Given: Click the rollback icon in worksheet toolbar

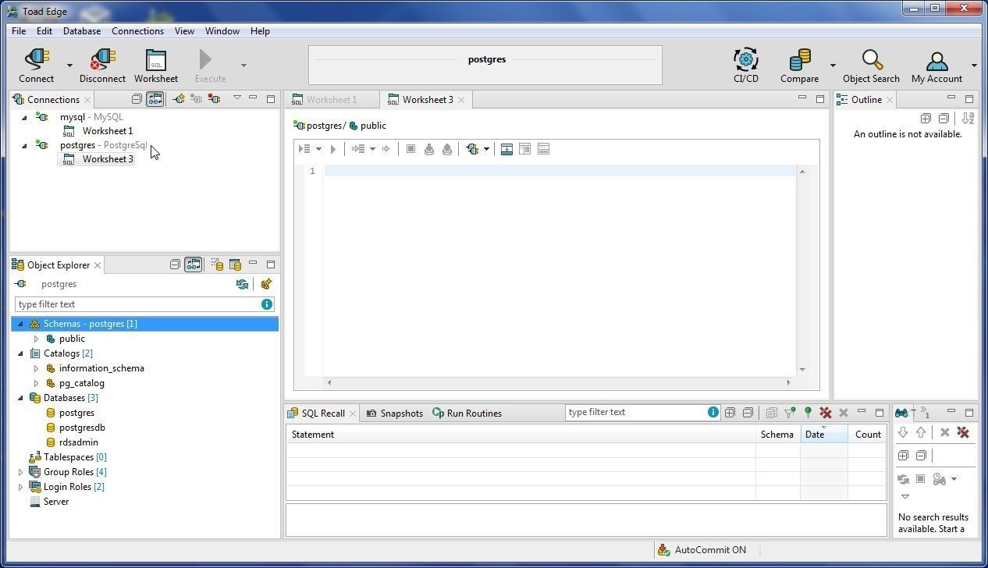Looking at the screenshot, I should [447, 149].
